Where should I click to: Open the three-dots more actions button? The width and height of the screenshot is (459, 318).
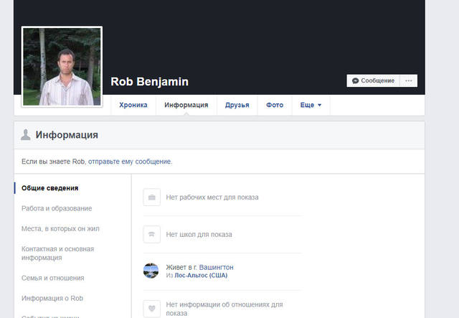409,80
